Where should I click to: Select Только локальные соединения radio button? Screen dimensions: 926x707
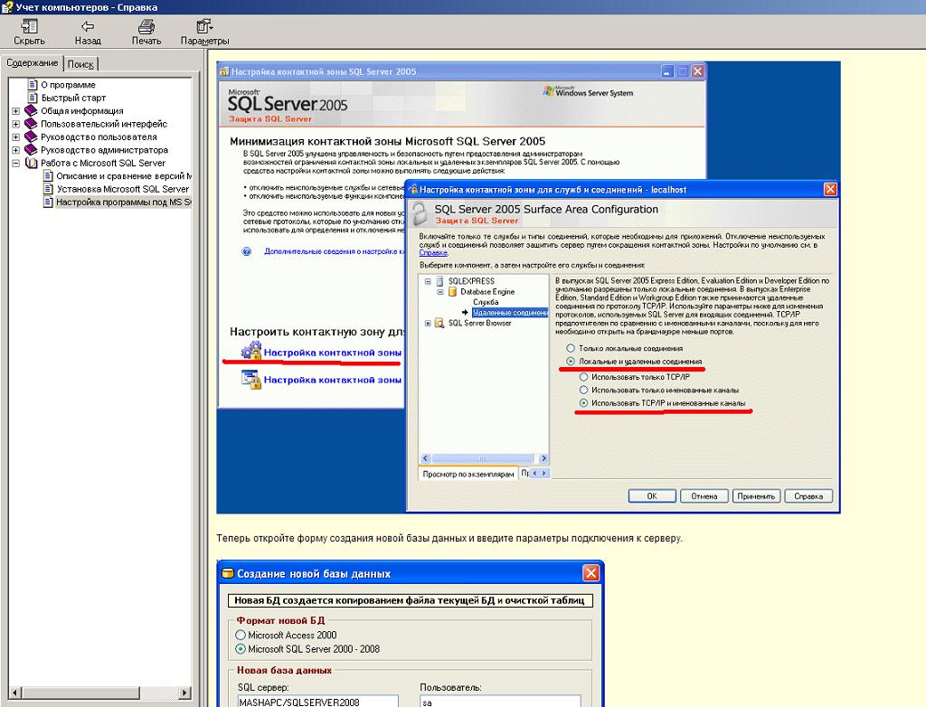pos(570,348)
